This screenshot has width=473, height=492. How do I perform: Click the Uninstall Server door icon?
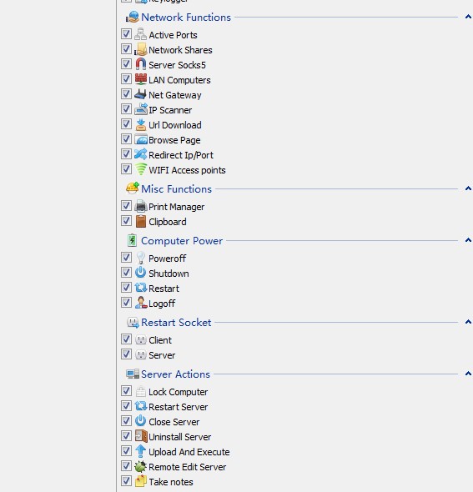click(140, 436)
